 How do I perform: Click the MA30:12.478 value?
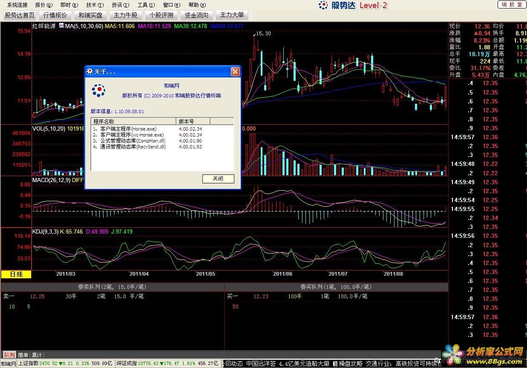pos(190,26)
